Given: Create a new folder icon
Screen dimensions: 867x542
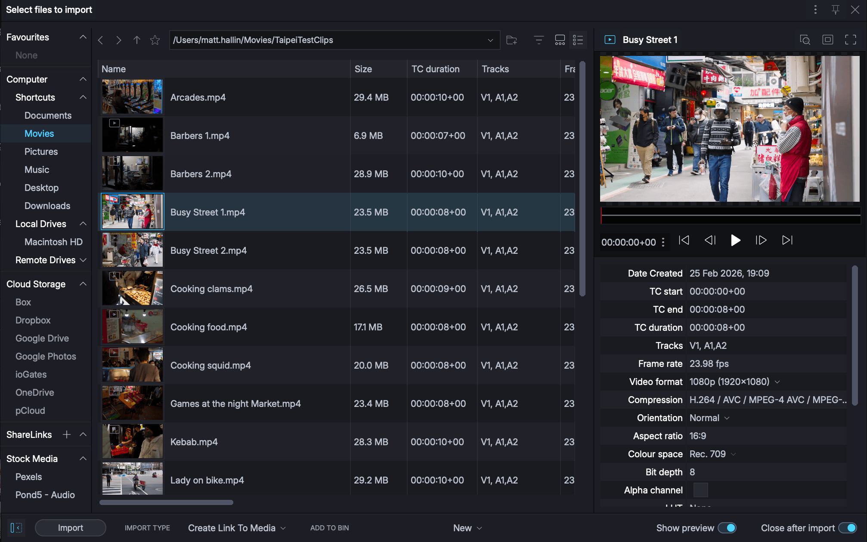Looking at the screenshot, I should click(512, 40).
